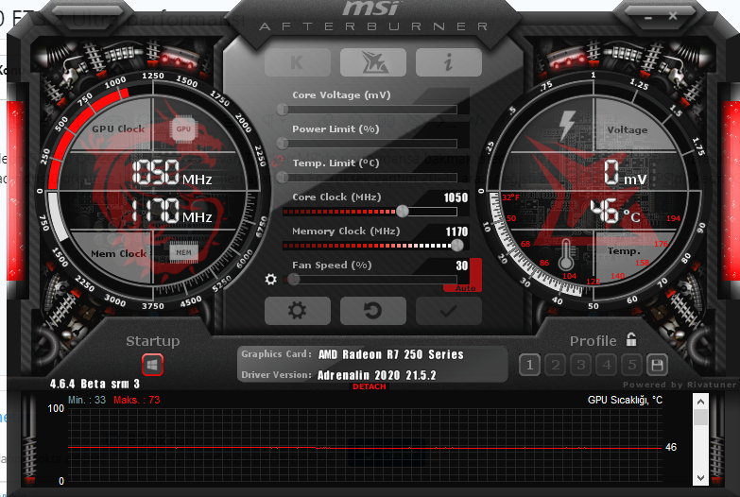Viewport: 740px width, 497px height.
Task: Toggle the fan speed Auto button
Action: (465, 288)
